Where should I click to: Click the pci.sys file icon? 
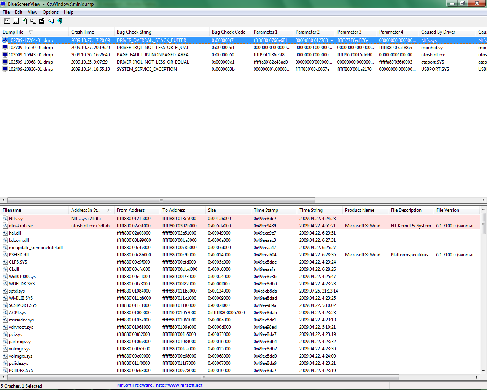coord(5,334)
